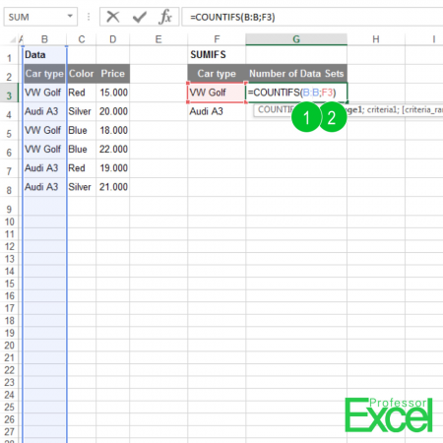Select the price cell '22.000'
Screen dimensions: 443x443
tap(113, 150)
